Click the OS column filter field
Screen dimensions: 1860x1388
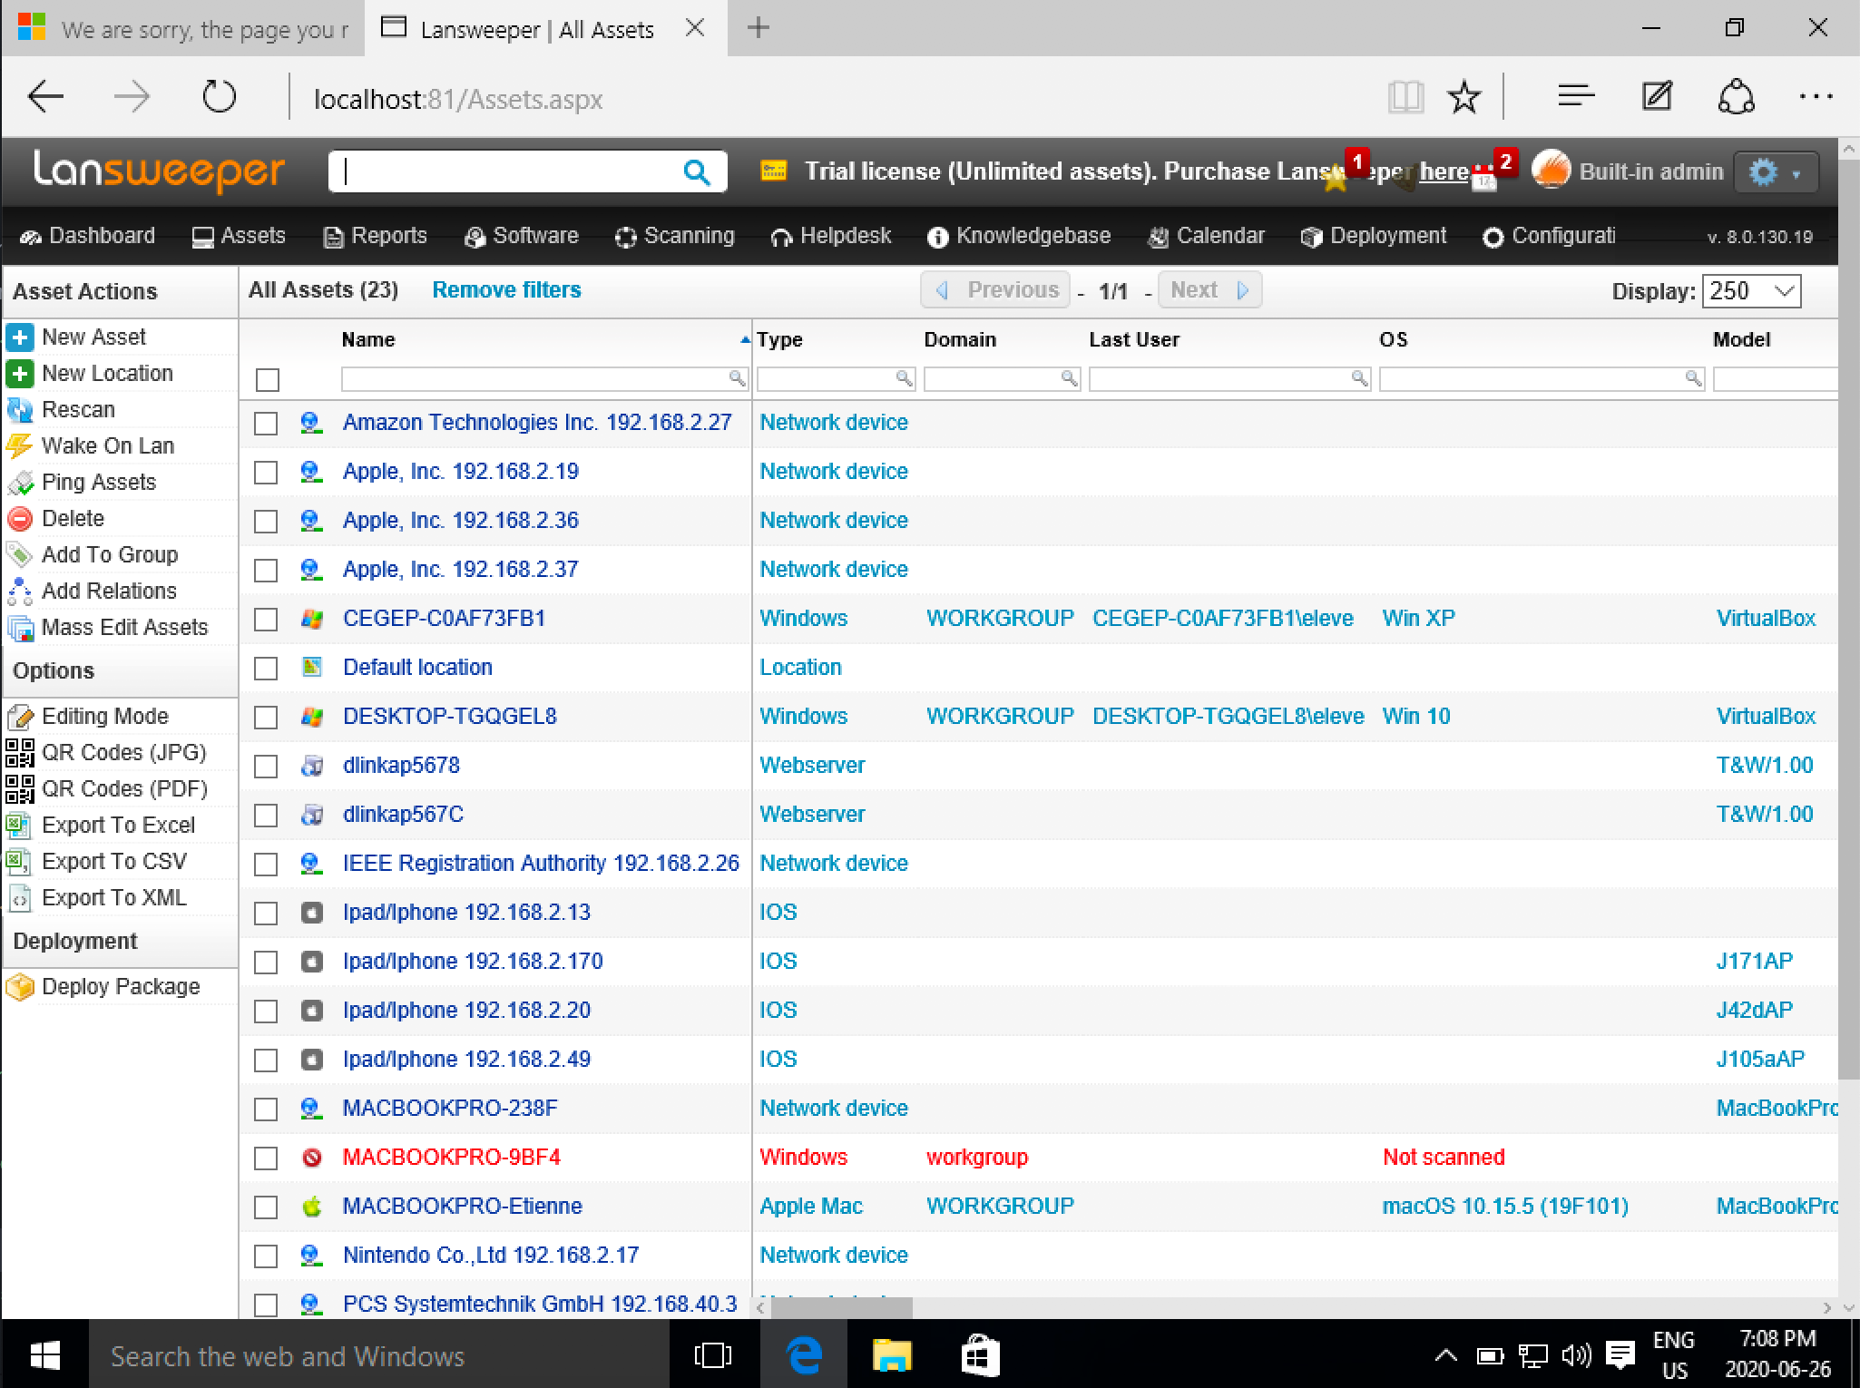(1542, 379)
